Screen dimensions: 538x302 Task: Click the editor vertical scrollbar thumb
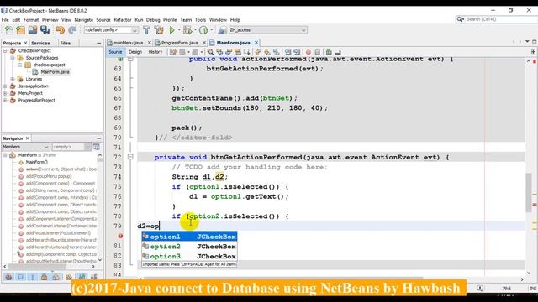[529, 192]
